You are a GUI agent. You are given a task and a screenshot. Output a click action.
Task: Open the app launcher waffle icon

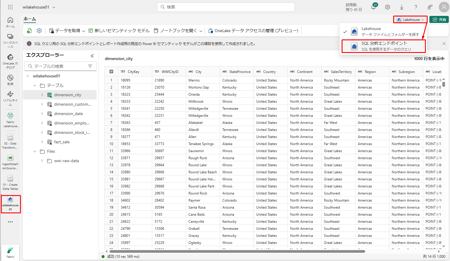pyautogui.click(x=10, y=7)
